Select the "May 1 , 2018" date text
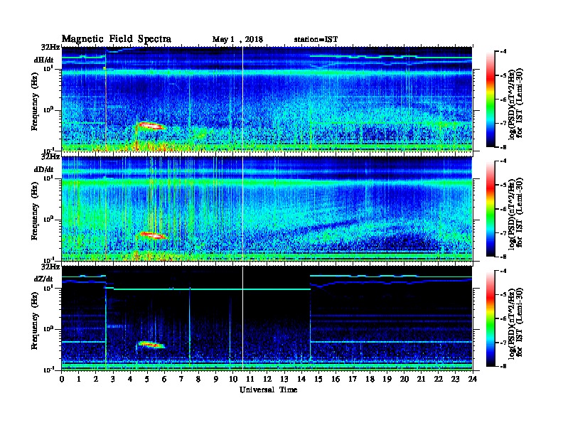The image size is (563, 435). (237, 40)
